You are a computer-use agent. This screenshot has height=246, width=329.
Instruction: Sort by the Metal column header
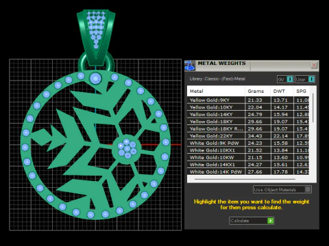tap(216, 91)
